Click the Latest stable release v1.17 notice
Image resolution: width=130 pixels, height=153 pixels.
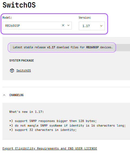coord(63,47)
